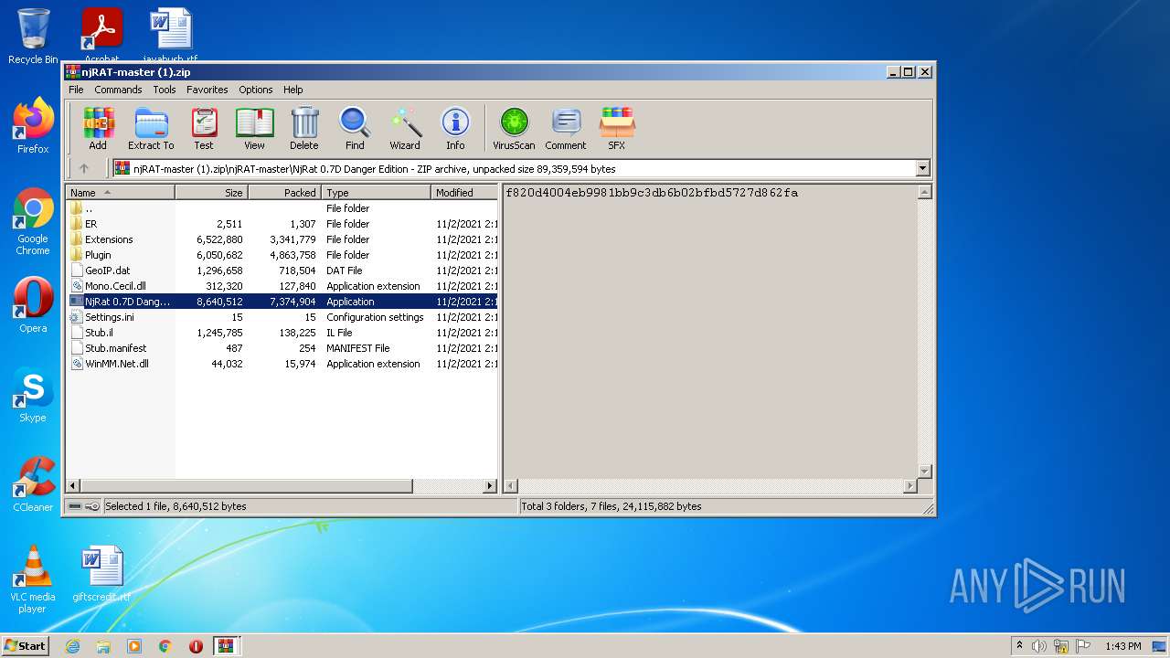Click the Delete trash can icon
This screenshot has height=658, width=1170.
(304, 128)
